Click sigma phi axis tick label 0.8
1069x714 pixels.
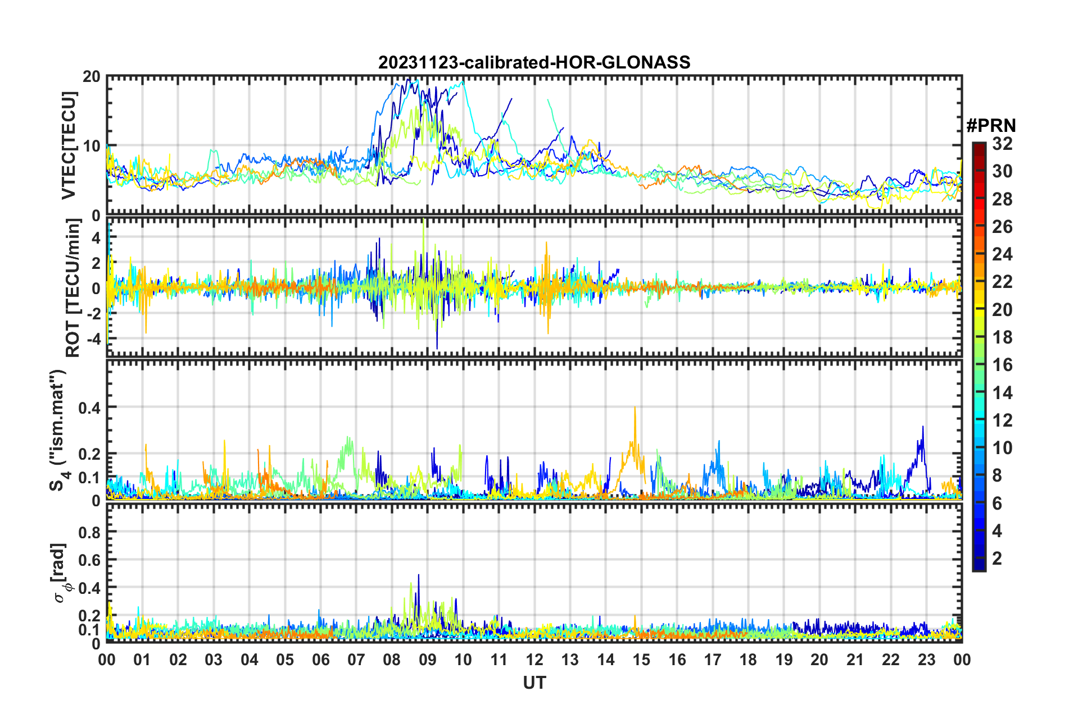click(90, 532)
